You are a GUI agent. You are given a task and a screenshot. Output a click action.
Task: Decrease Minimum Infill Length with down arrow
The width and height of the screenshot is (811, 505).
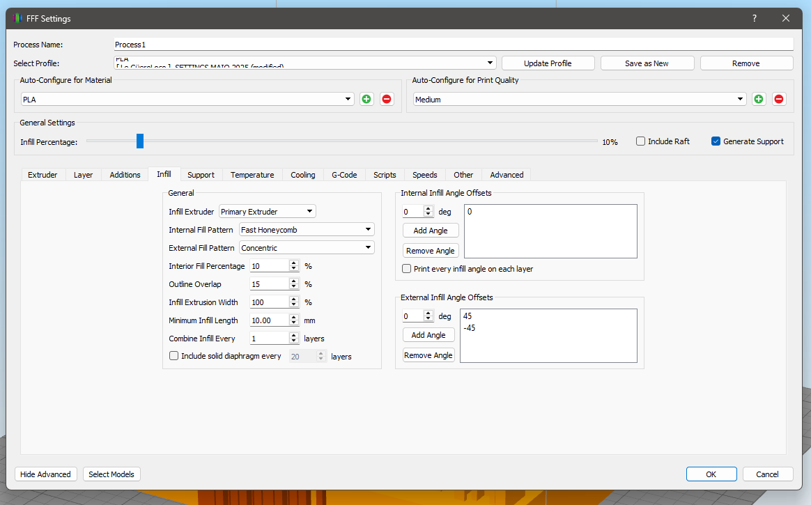(x=294, y=323)
